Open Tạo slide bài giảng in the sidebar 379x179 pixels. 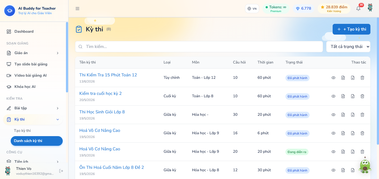[33, 64]
